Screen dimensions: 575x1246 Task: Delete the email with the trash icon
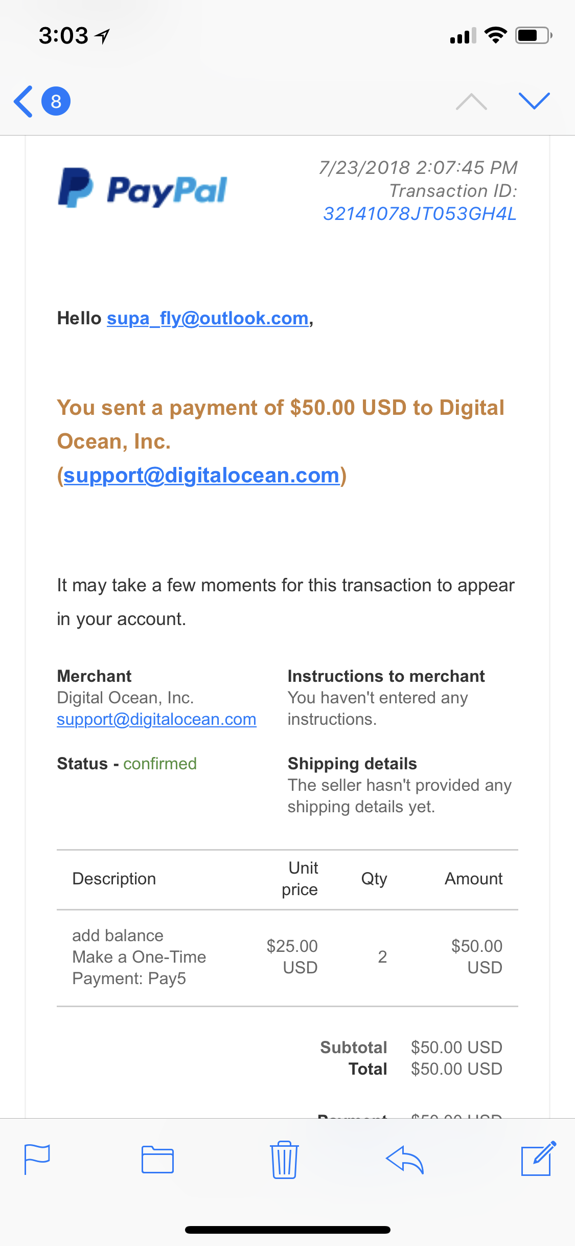(284, 1159)
